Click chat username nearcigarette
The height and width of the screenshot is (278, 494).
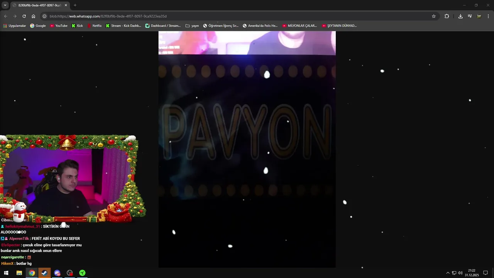point(12,257)
